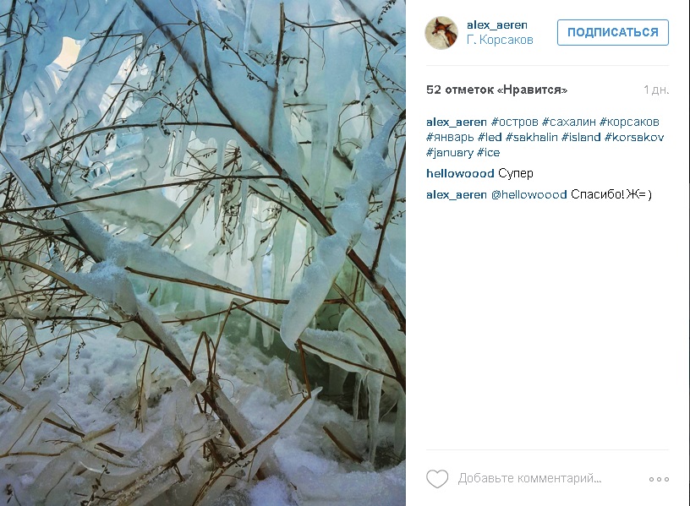Open the #ice hashtag

coord(489,153)
